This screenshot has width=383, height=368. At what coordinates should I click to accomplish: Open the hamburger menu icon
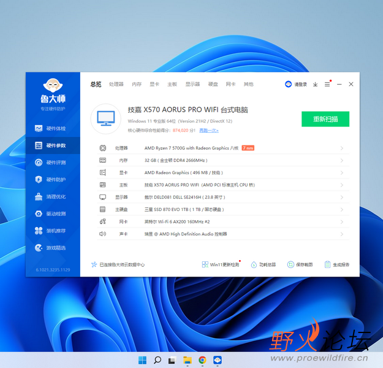pos(327,85)
